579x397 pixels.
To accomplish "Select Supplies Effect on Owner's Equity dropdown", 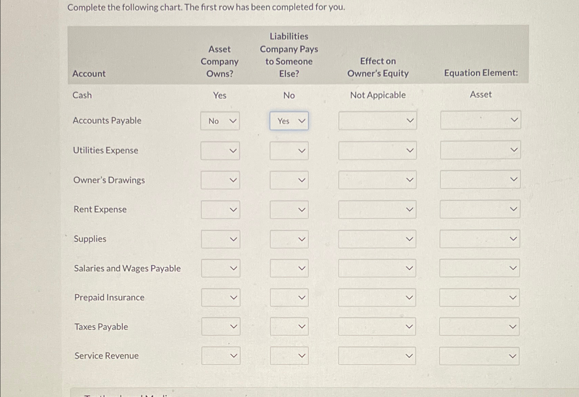I will (x=377, y=239).
